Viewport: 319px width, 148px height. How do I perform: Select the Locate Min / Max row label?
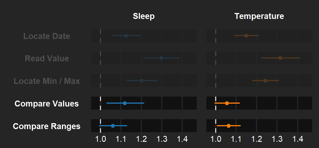pyautogui.click(x=47, y=81)
